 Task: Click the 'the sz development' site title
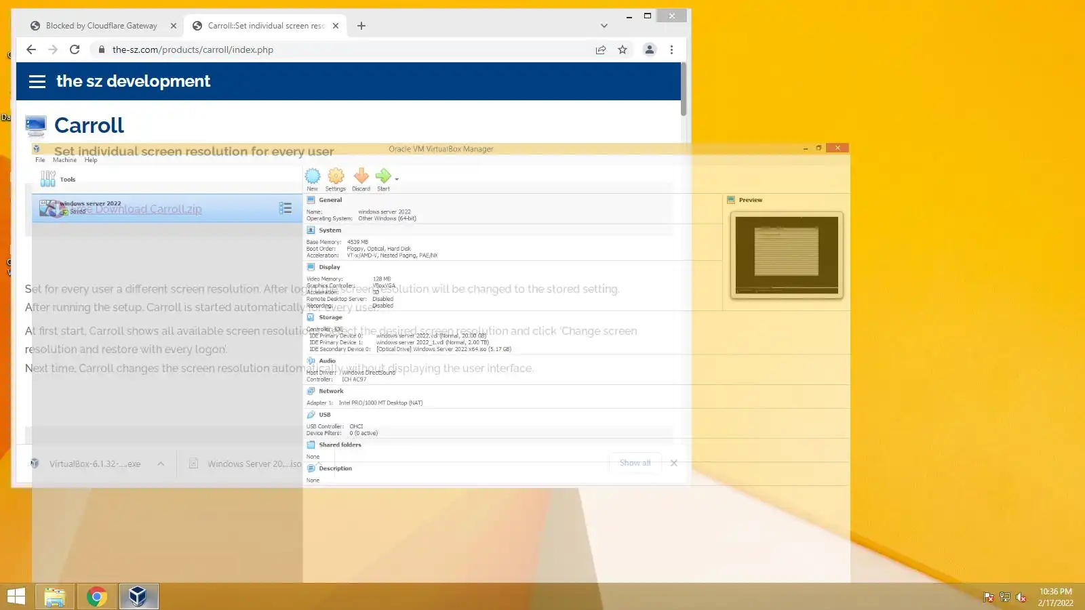pyautogui.click(x=134, y=81)
